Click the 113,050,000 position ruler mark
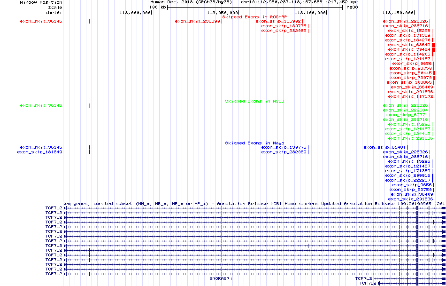The height and width of the screenshot is (286, 446). coord(222,13)
